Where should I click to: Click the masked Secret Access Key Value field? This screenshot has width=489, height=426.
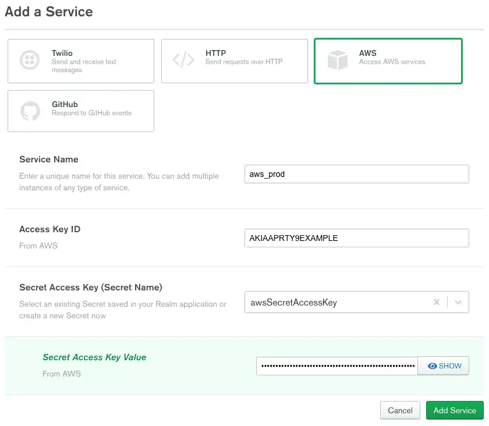336,365
